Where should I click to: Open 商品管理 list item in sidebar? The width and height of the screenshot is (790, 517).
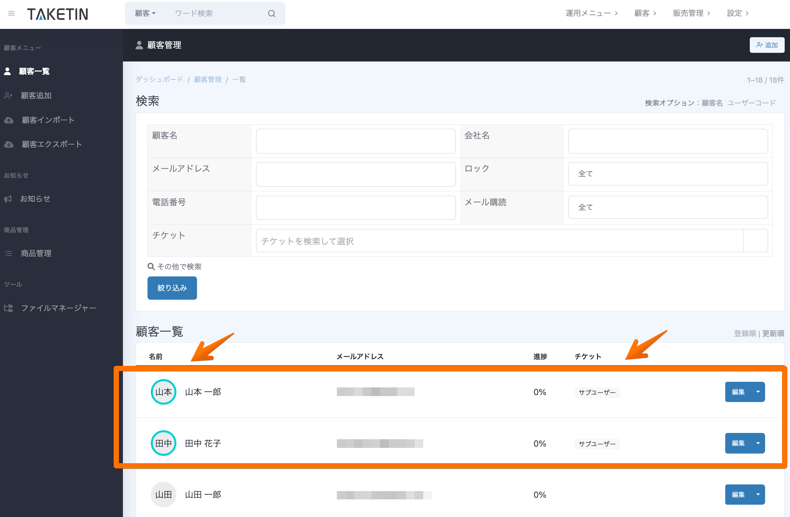[x=36, y=254]
